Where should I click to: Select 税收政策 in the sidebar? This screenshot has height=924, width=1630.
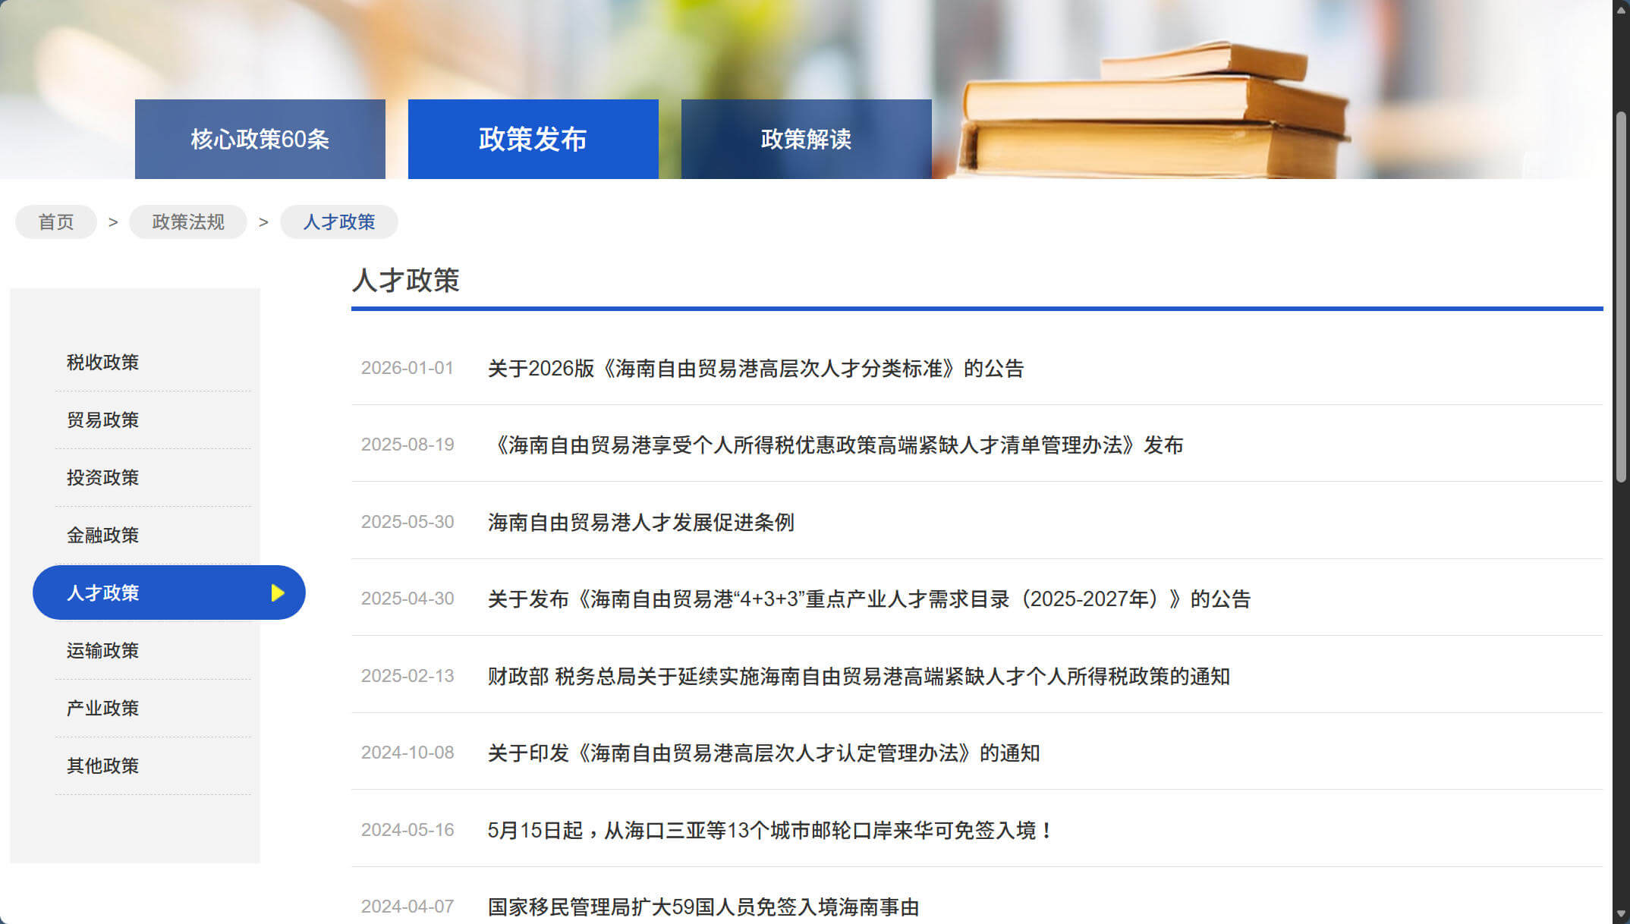point(103,363)
